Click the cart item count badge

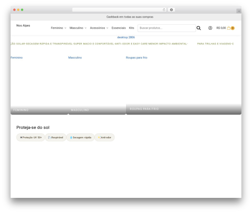coord(232,28)
